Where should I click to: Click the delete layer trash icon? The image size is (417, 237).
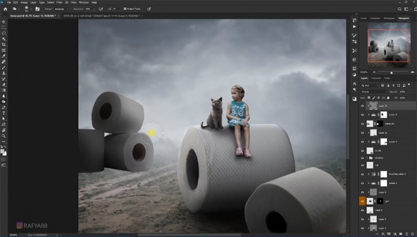pos(412,234)
